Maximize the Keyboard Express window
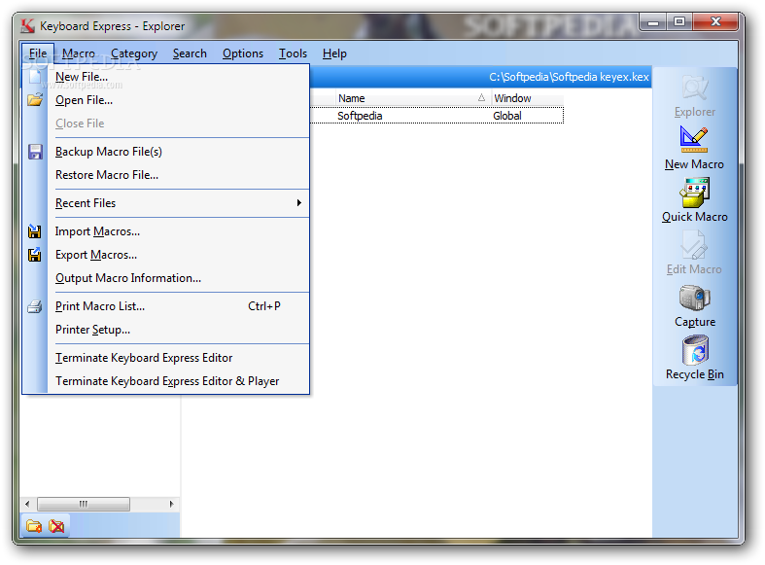This screenshot has height=565, width=765. [679, 22]
